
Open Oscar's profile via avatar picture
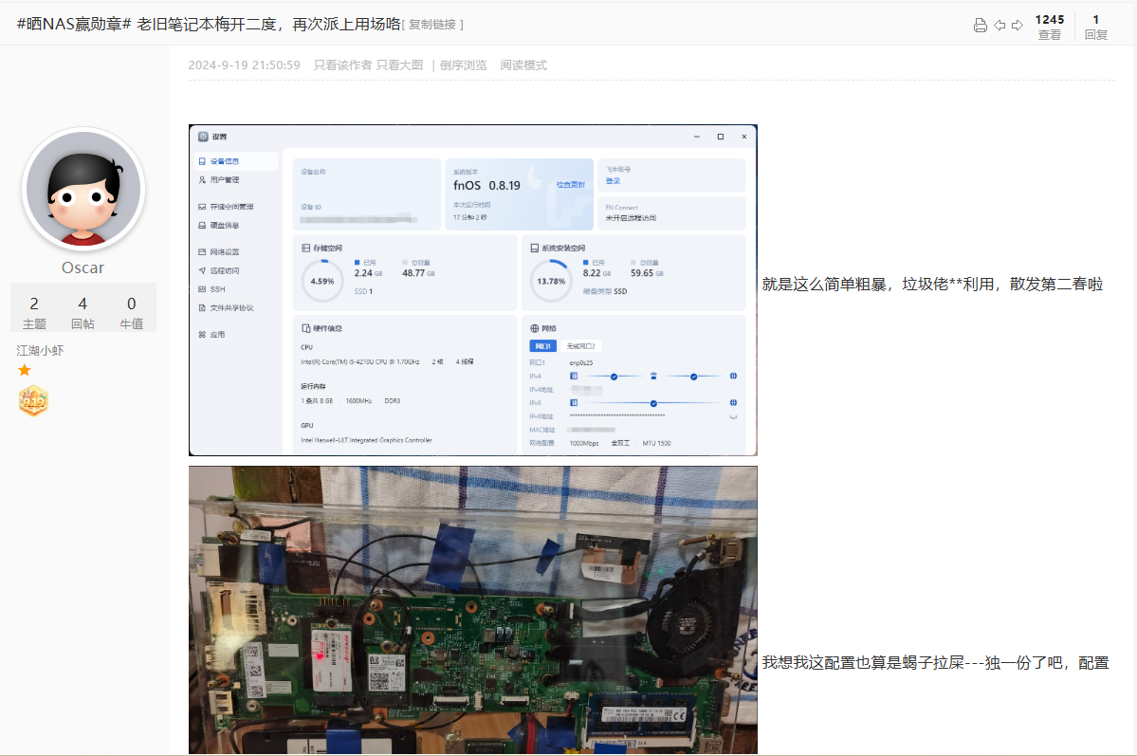click(83, 190)
